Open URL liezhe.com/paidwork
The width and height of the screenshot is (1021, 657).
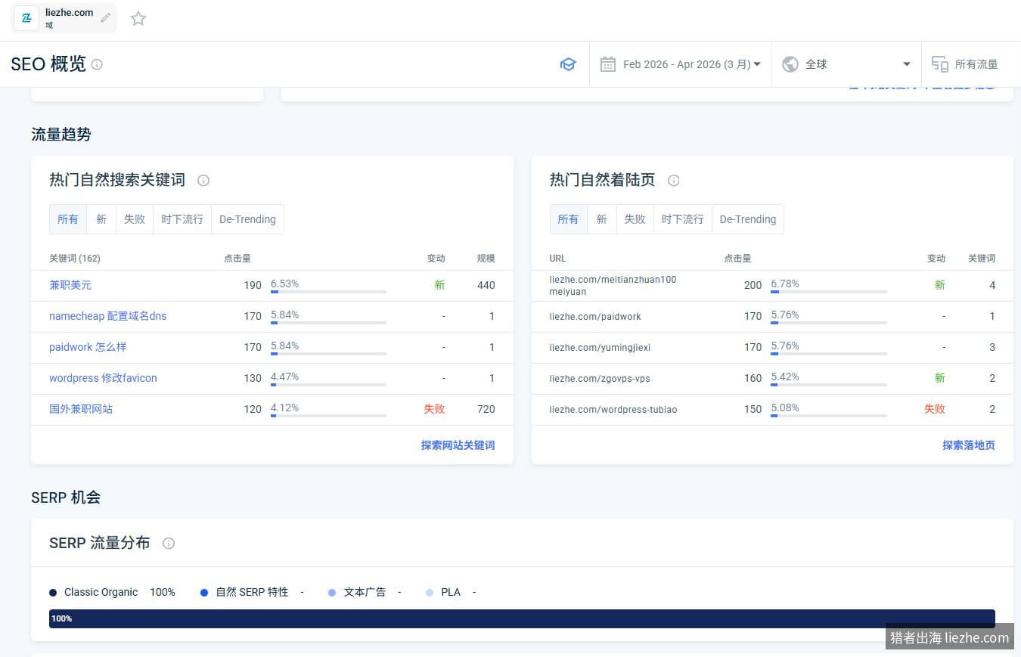click(x=595, y=316)
